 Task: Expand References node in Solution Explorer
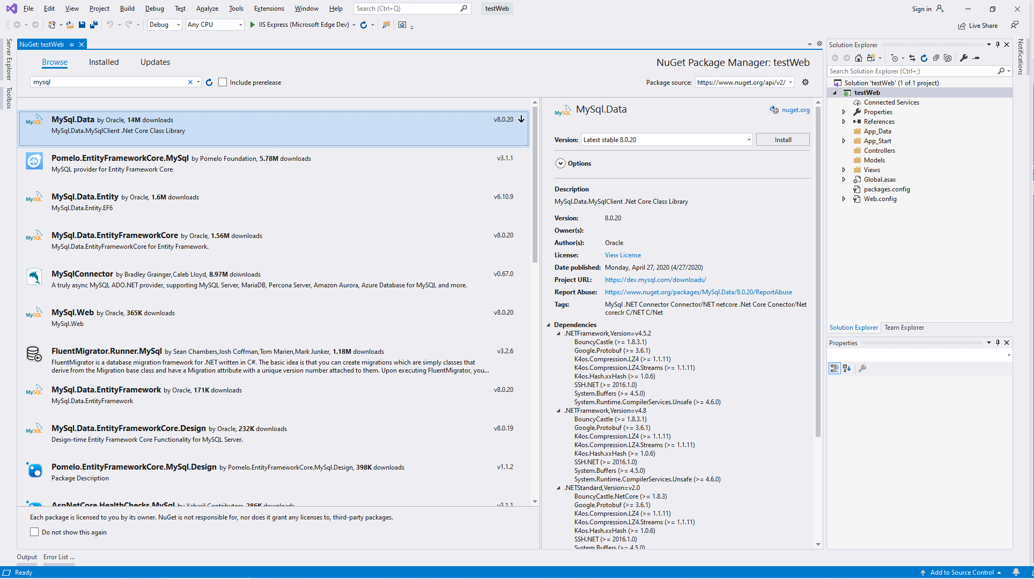(844, 122)
